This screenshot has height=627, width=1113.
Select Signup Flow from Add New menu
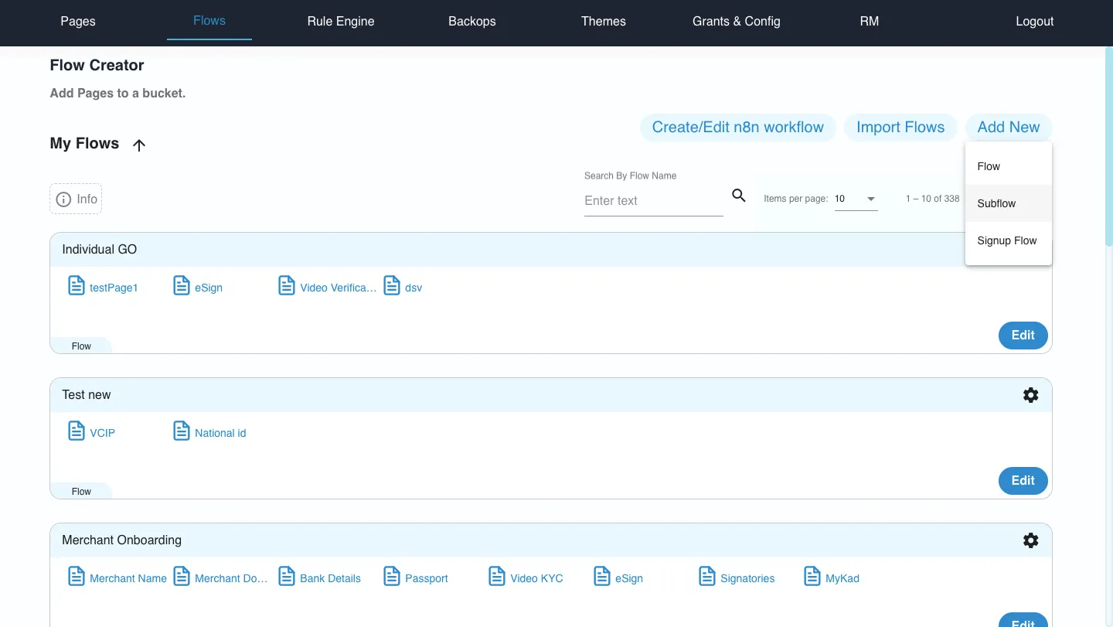tap(1009, 240)
